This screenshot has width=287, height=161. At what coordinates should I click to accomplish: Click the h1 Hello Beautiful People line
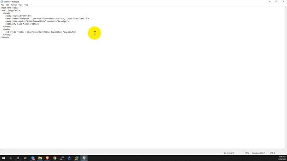41,32
